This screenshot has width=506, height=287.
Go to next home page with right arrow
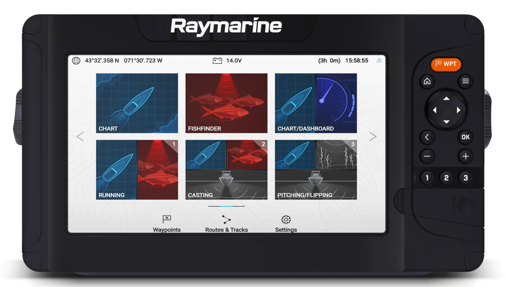pos(373,136)
